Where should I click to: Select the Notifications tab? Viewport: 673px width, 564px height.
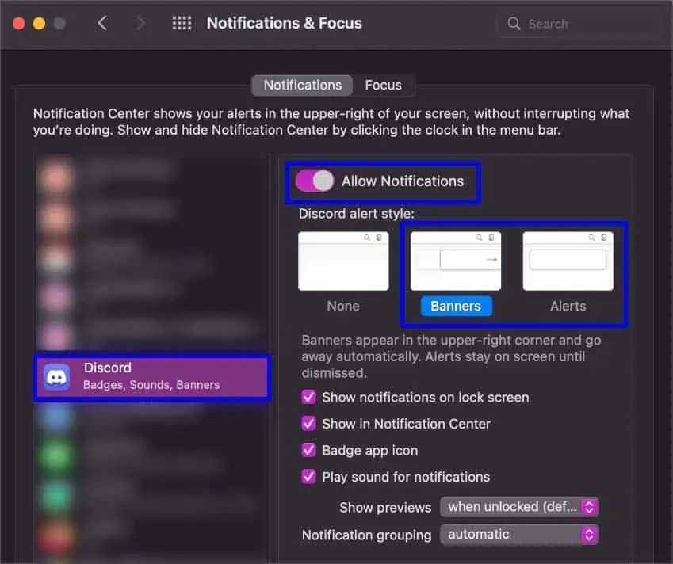301,85
